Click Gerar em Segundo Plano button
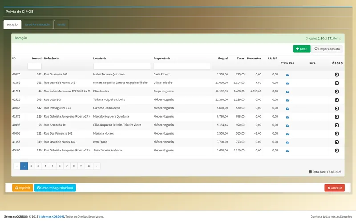The width and height of the screenshot is (356, 222). tap(55, 188)
